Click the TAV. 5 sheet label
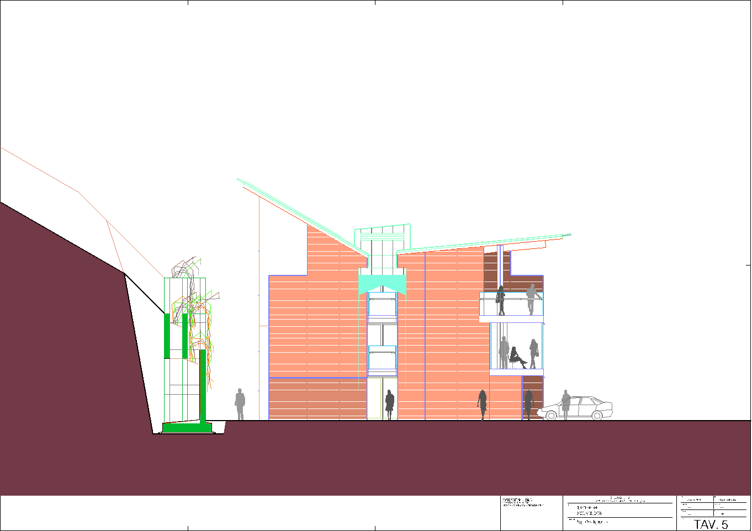This screenshot has height=531, width=752. (711, 524)
